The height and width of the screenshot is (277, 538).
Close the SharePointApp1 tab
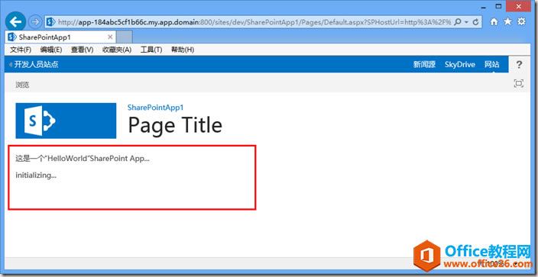110,37
